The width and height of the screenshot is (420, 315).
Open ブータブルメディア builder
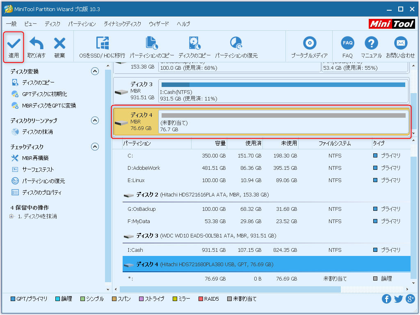[309, 43]
